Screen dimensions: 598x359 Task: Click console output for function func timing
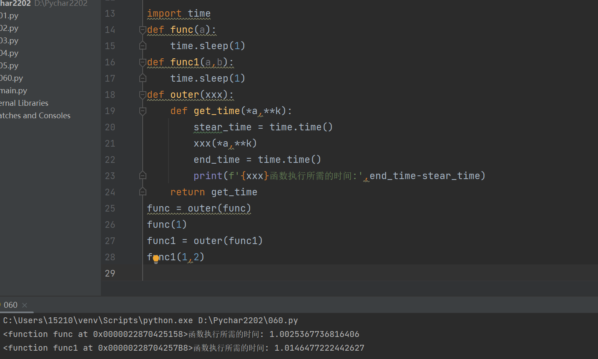pyautogui.click(x=181, y=334)
